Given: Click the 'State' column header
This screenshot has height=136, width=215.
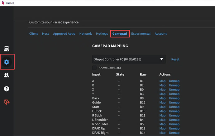Looking at the screenshot, I should (120, 74).
